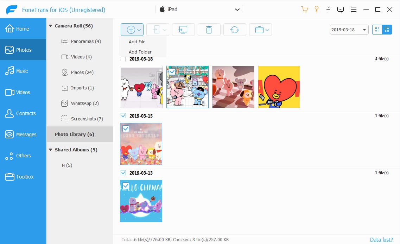Uncheck the Hello China photo checkbox
This screenshot has width=400, height=244.
[126, 186]
